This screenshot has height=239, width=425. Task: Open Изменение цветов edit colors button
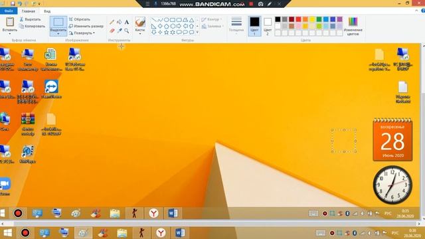tap(353, 27)
